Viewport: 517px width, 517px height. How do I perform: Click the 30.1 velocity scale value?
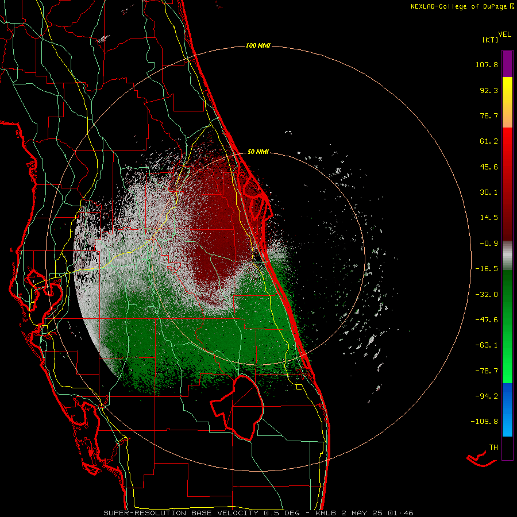coord(489,192)
